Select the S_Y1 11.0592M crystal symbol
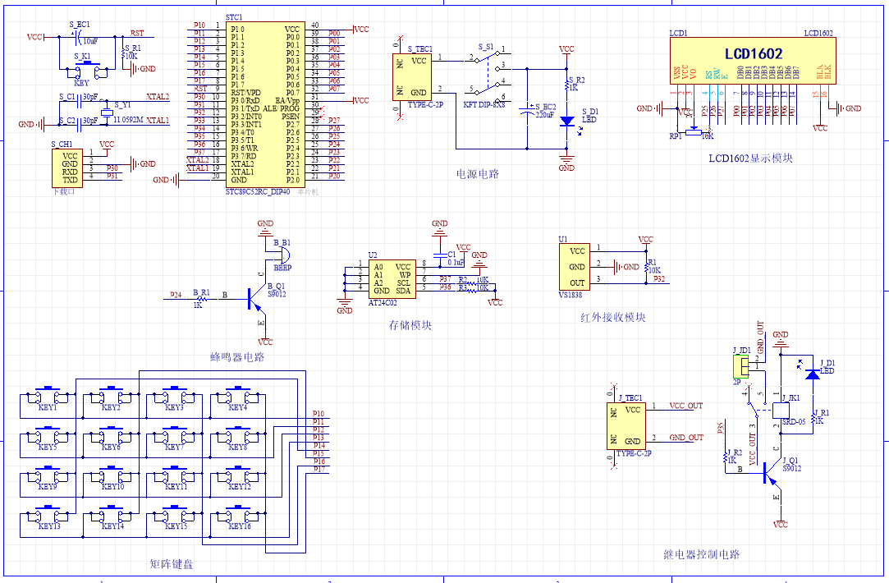The image size is (889, 583). click(x=105, y=112)
